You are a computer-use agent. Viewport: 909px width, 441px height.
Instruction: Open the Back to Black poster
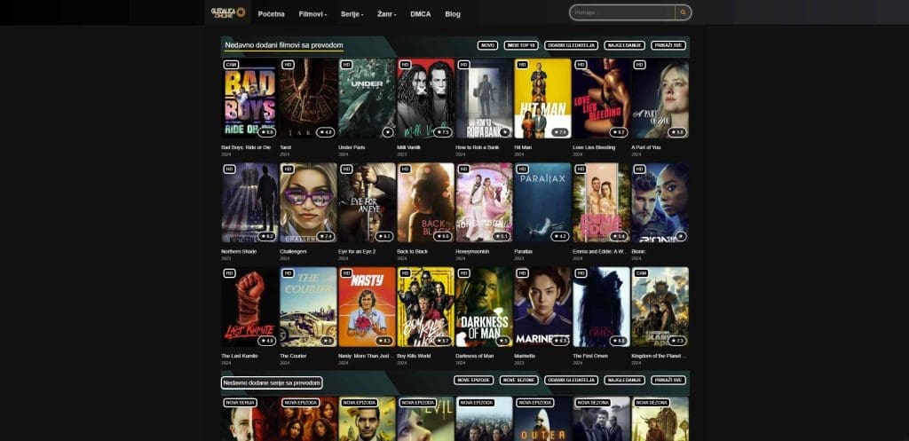pyautogui.click(x=425, y=202)
